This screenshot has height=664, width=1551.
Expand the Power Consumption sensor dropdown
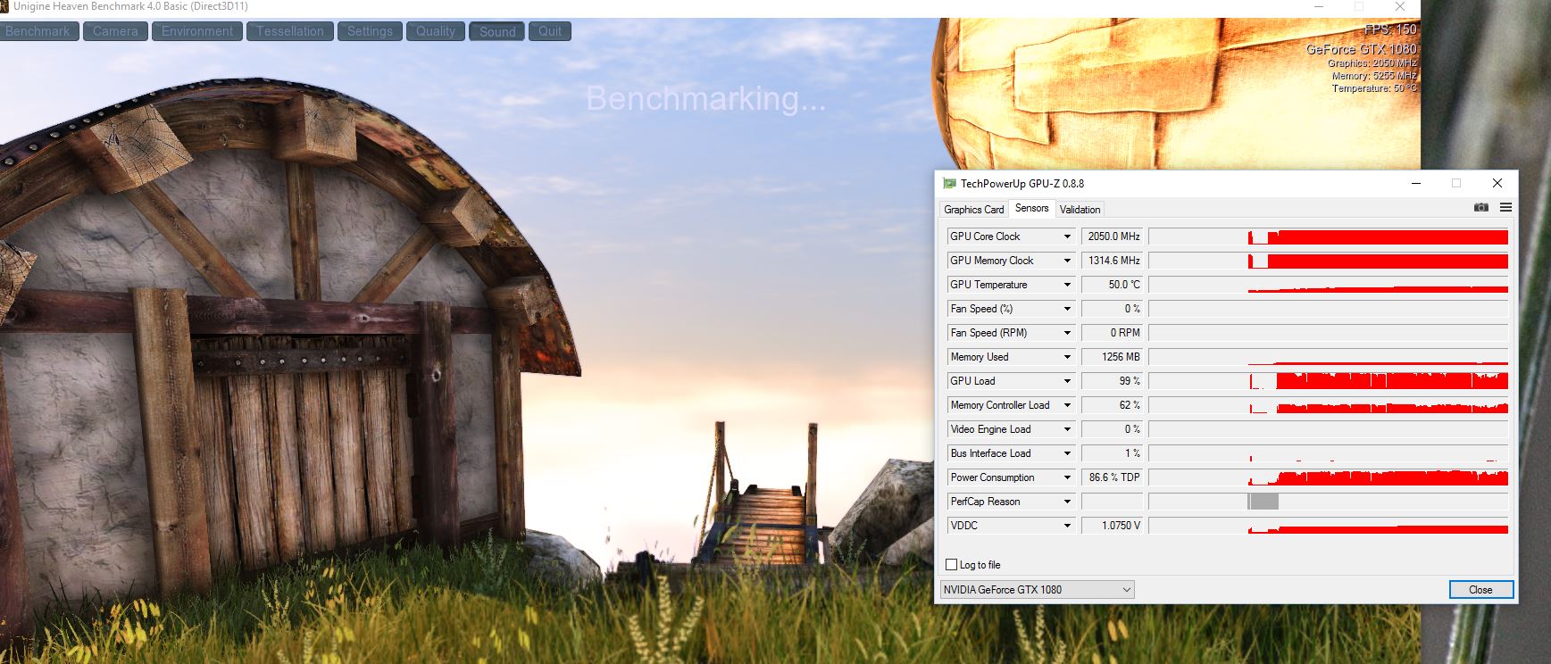(x=1066, y=477)
